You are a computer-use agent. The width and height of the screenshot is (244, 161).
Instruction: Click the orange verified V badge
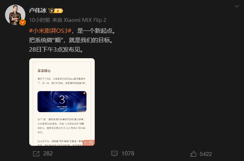pyautogui.click(x=23, y=22)
